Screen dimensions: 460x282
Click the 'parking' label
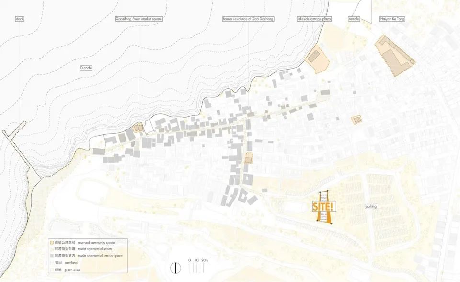(x=371, y=206)
